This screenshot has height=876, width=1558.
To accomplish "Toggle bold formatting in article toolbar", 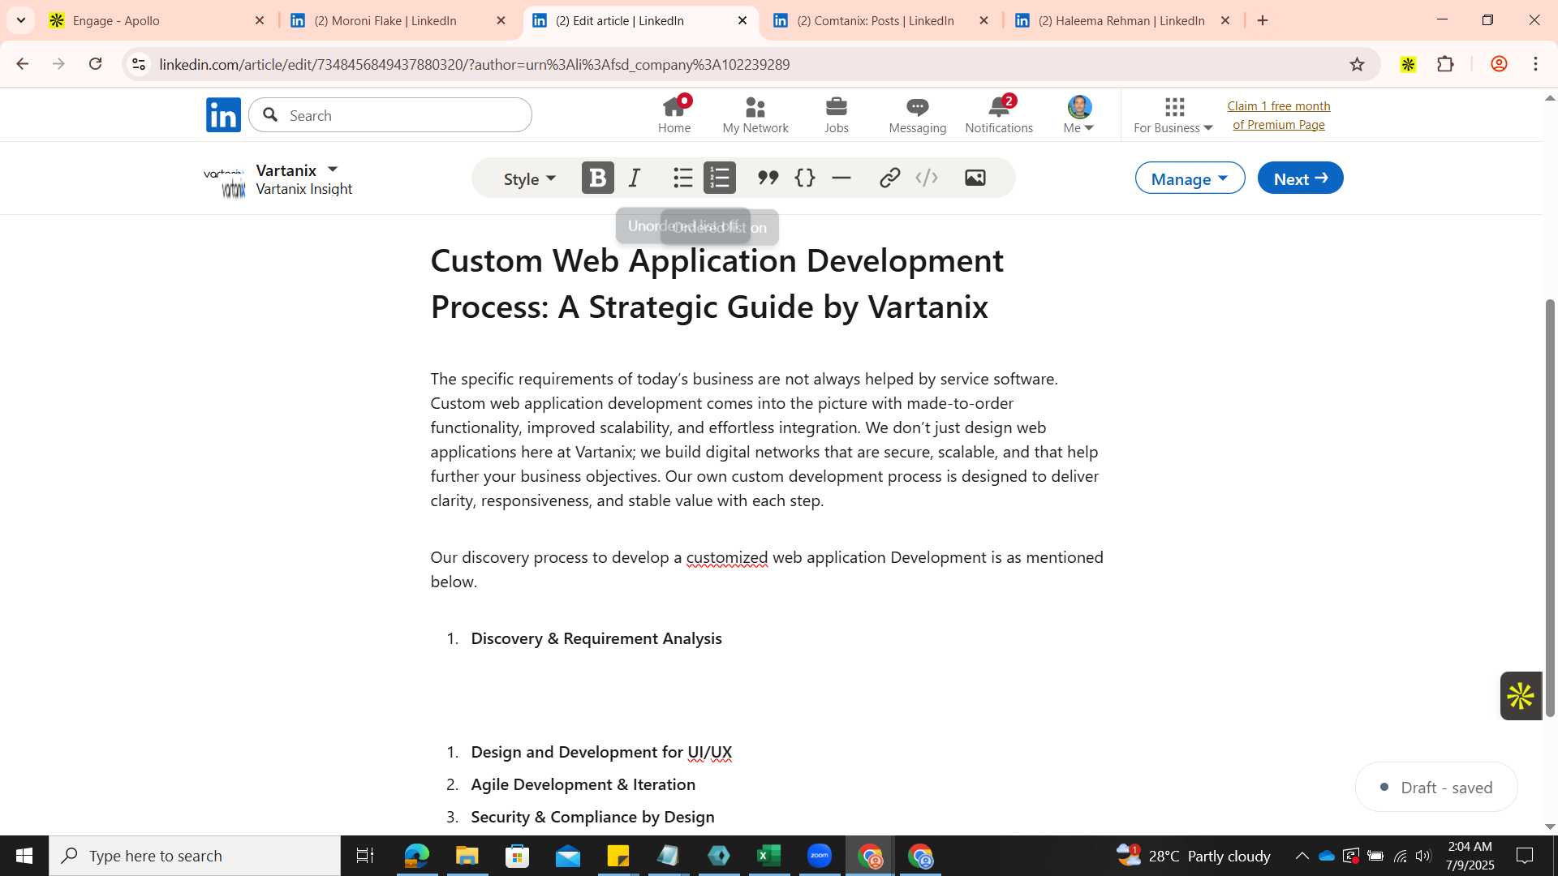I will pos(597,178).
